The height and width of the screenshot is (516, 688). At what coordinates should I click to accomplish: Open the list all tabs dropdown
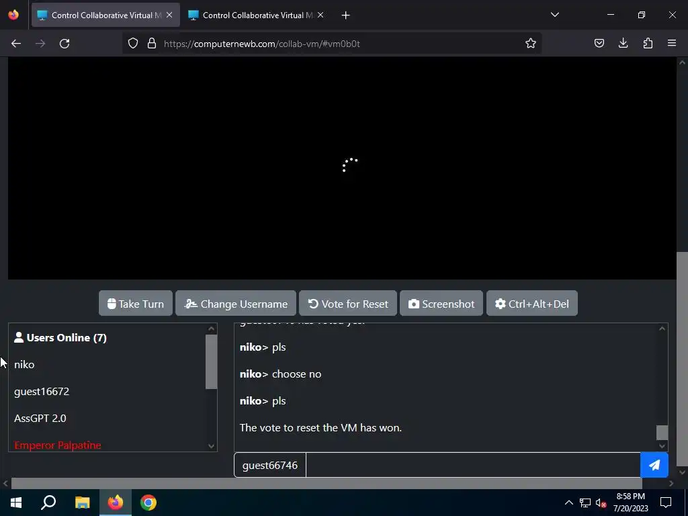(554, 15)
